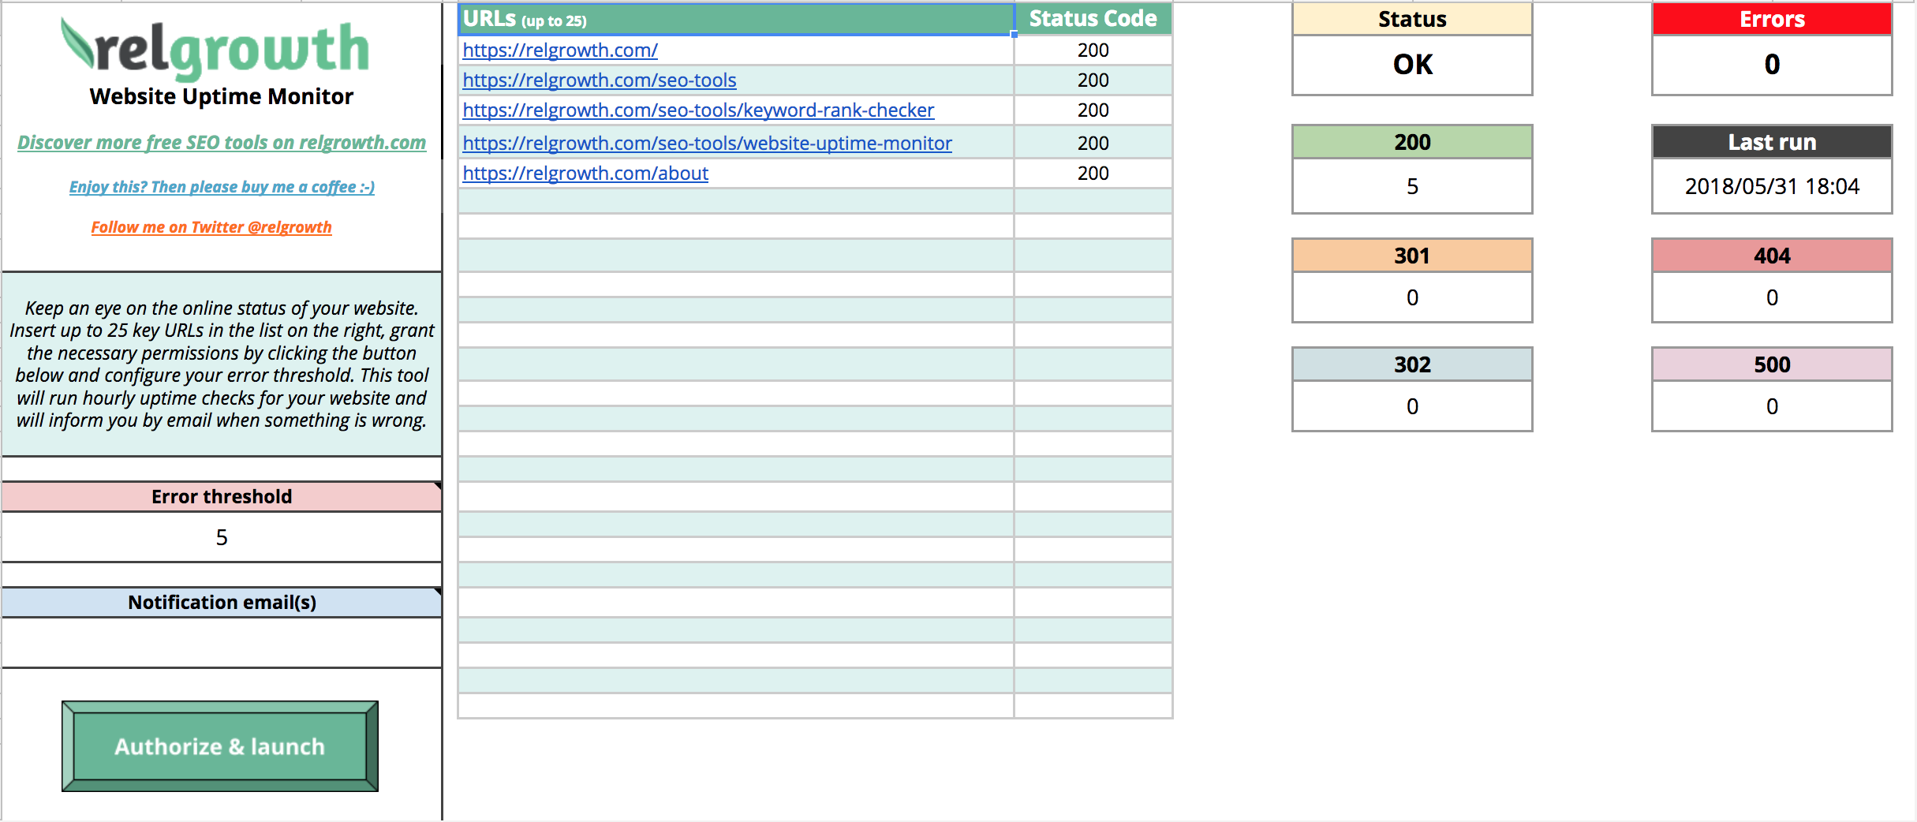This screenshot has width=1917, height=822.
Task: Click the relgrowth logo
Action: (x=215, y=49)
